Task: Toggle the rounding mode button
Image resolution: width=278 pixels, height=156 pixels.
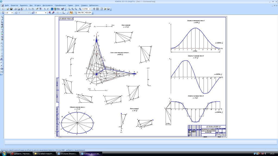Action: 71,13
